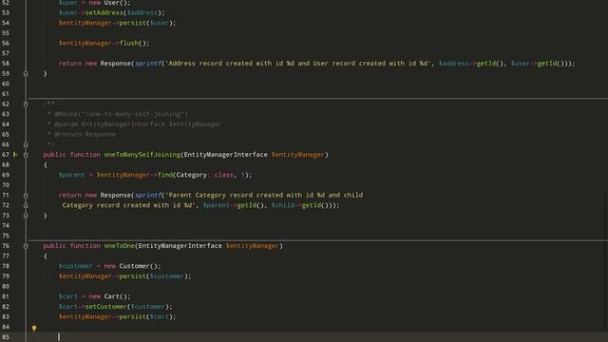Image resolution: width=608 pixels, height=342 pixels.
Task: Click the gutter marker icon on line 67
Action: (x=15, y=154)
